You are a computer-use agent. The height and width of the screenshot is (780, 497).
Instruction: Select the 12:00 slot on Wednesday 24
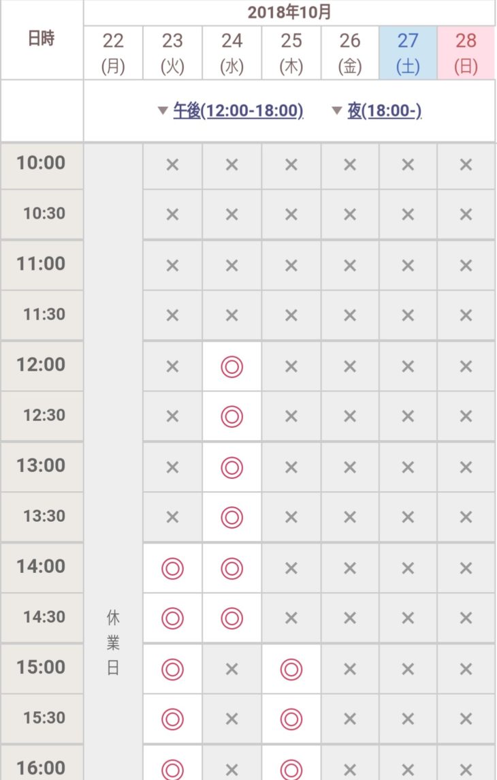point(231,366)
